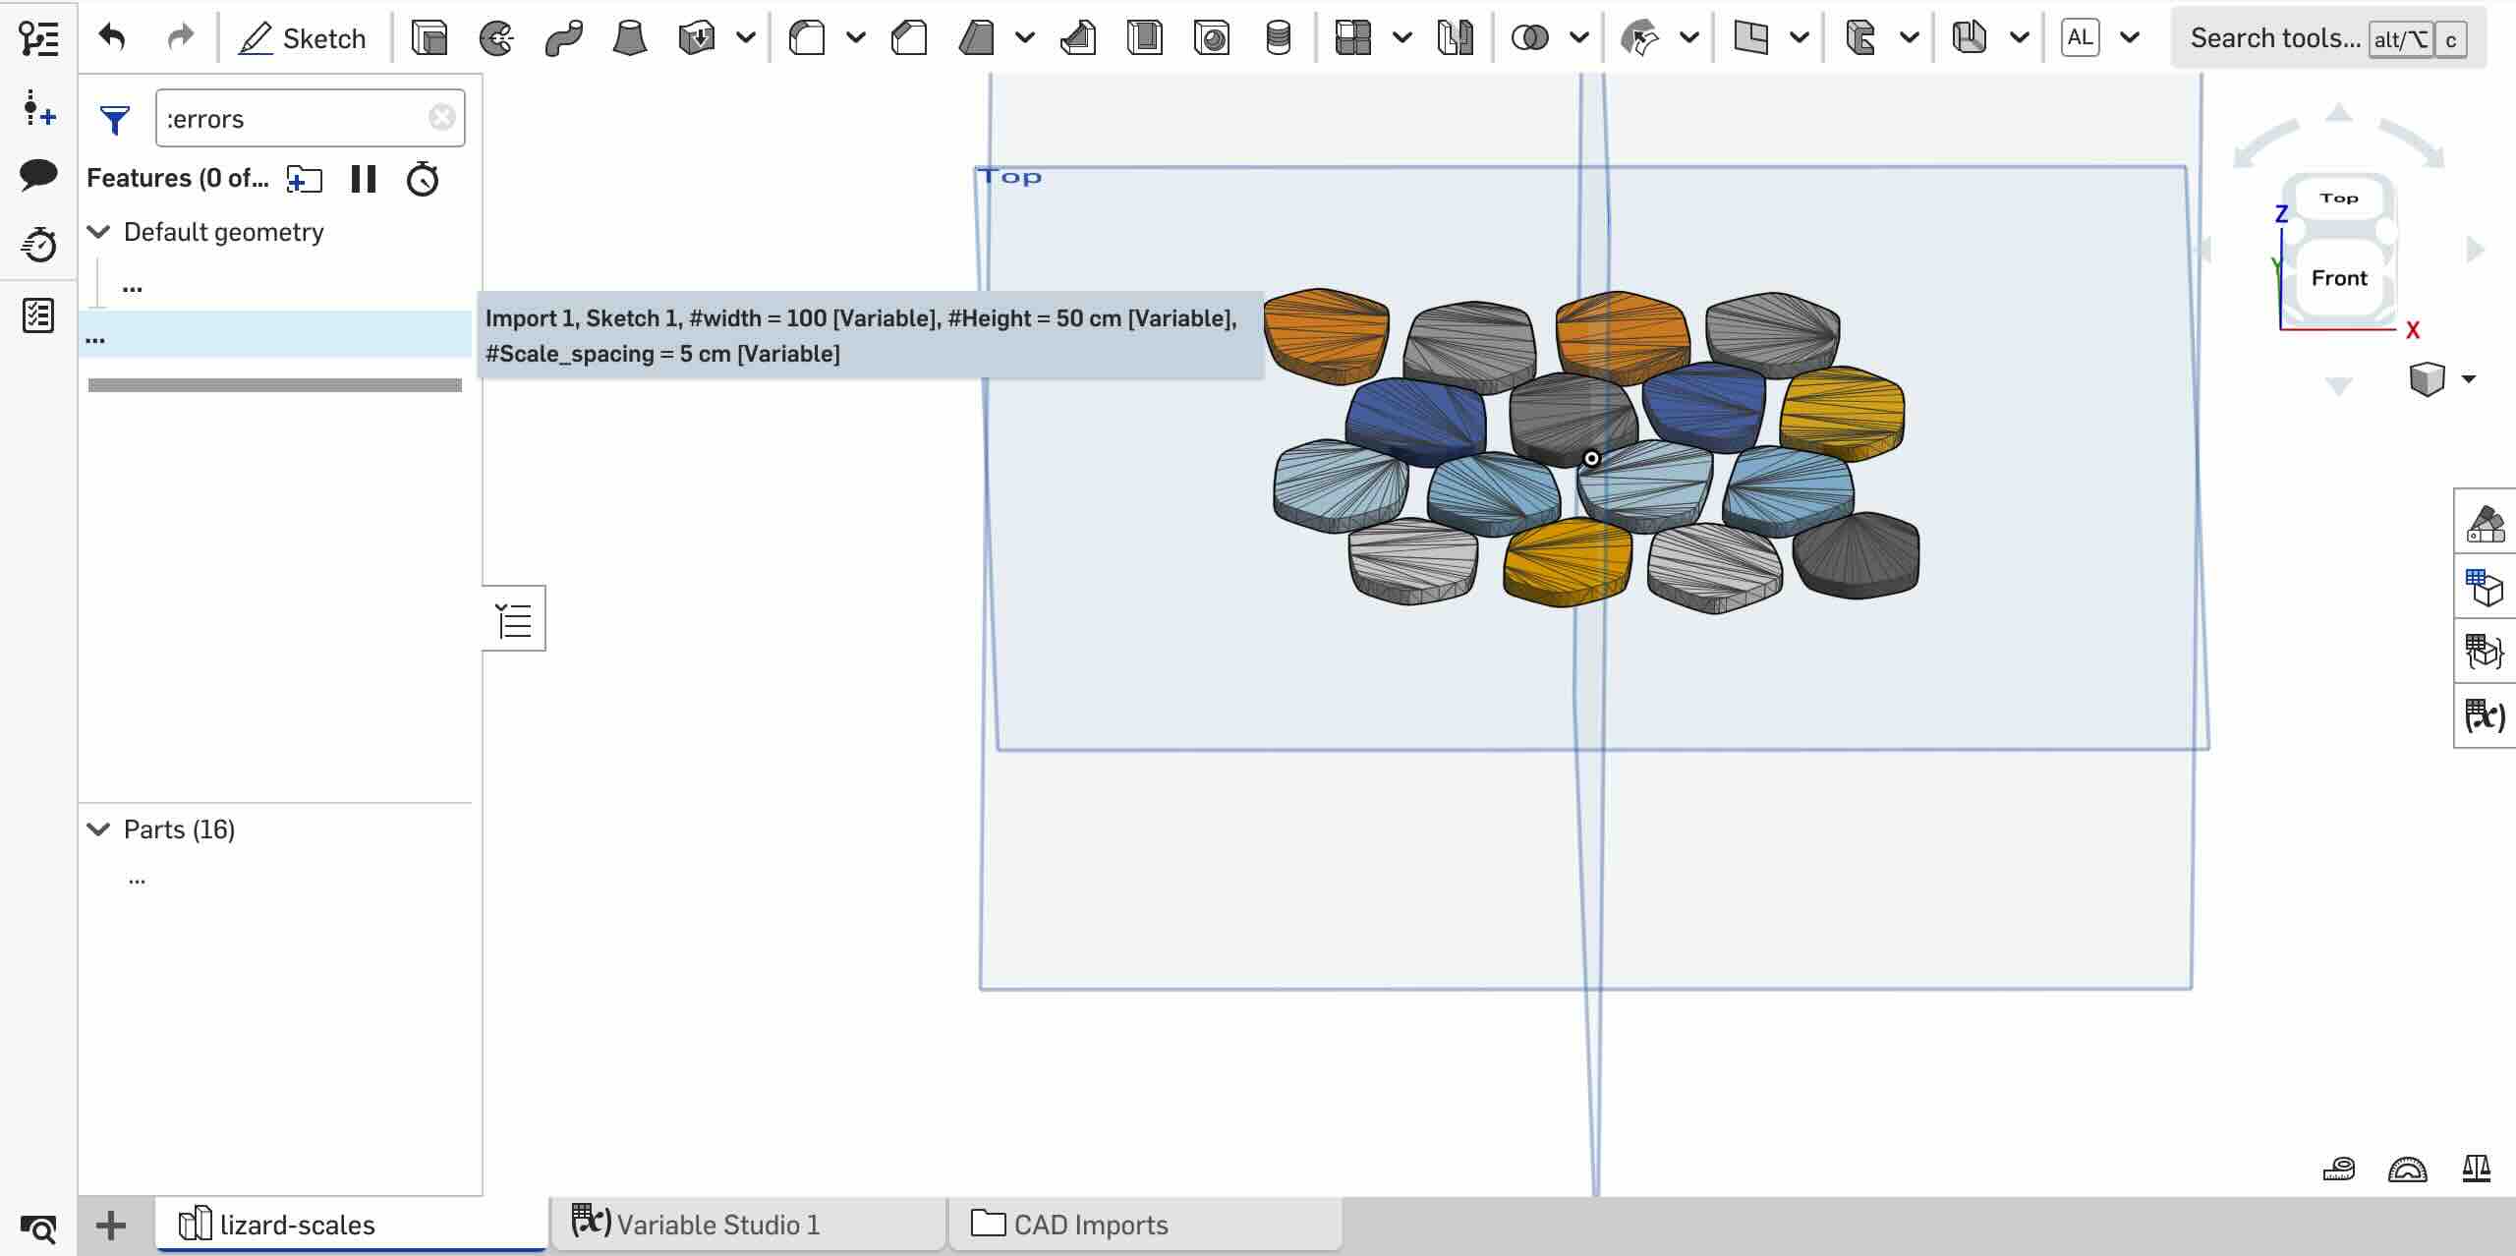Select the Loft tool icon
Screen dimensions: 2516x1256
coord(629,38)
